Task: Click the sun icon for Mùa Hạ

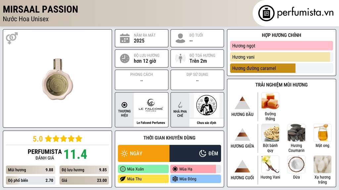Action: pos(175,169)
